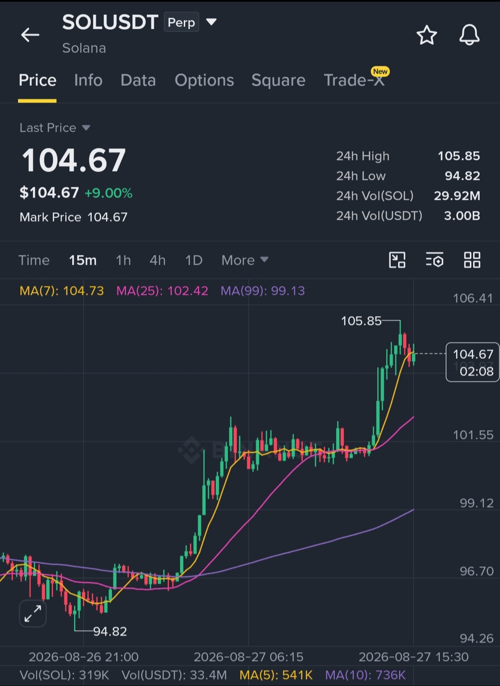
Task: Open the four-square grid layout icon
Action: point(472,260)
